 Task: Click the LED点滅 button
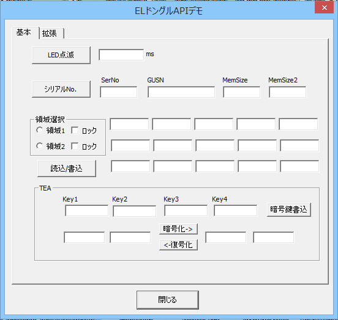pos(61,55)
